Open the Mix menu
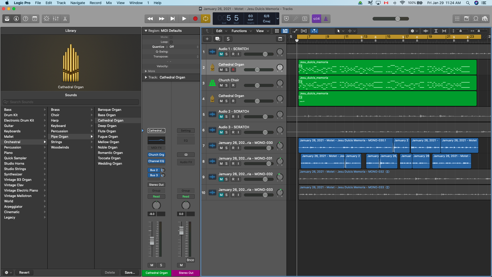492x277 pixels. coord(109,3)
